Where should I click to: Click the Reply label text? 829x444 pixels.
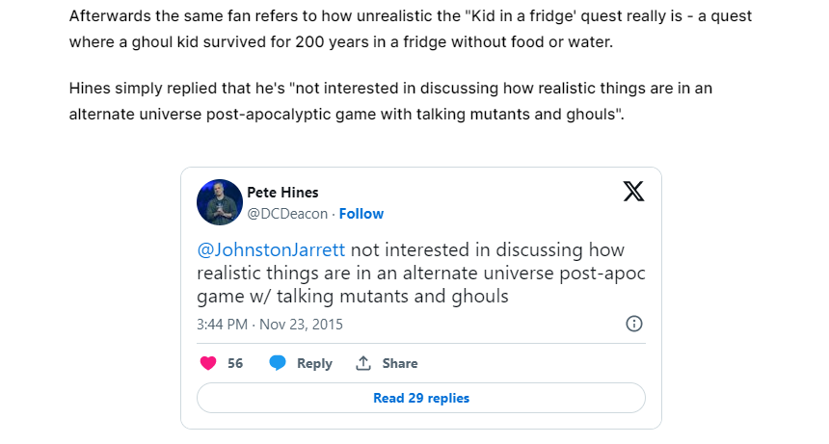tap(314, 363)
